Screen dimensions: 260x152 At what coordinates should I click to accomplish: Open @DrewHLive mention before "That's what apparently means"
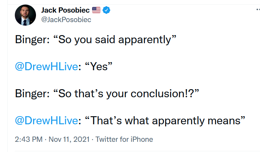47,120
